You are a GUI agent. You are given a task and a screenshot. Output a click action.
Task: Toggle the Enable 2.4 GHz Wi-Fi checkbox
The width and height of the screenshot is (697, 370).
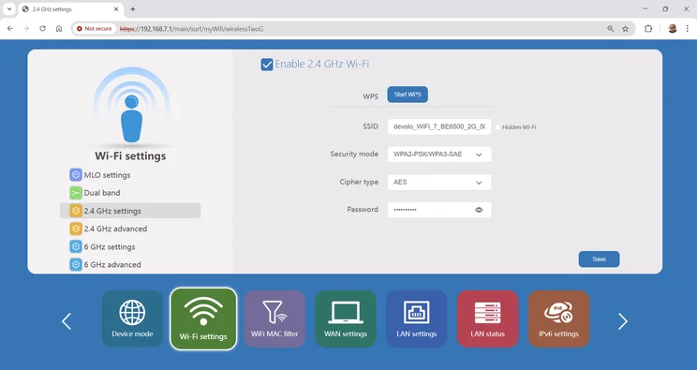tap(267, 65)
